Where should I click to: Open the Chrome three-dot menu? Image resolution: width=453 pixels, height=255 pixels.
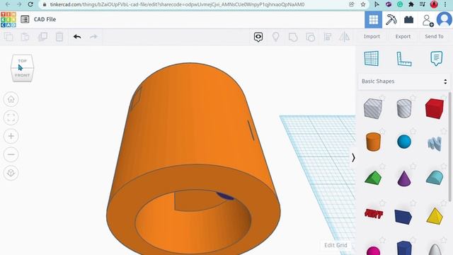[x=445, y=4]
